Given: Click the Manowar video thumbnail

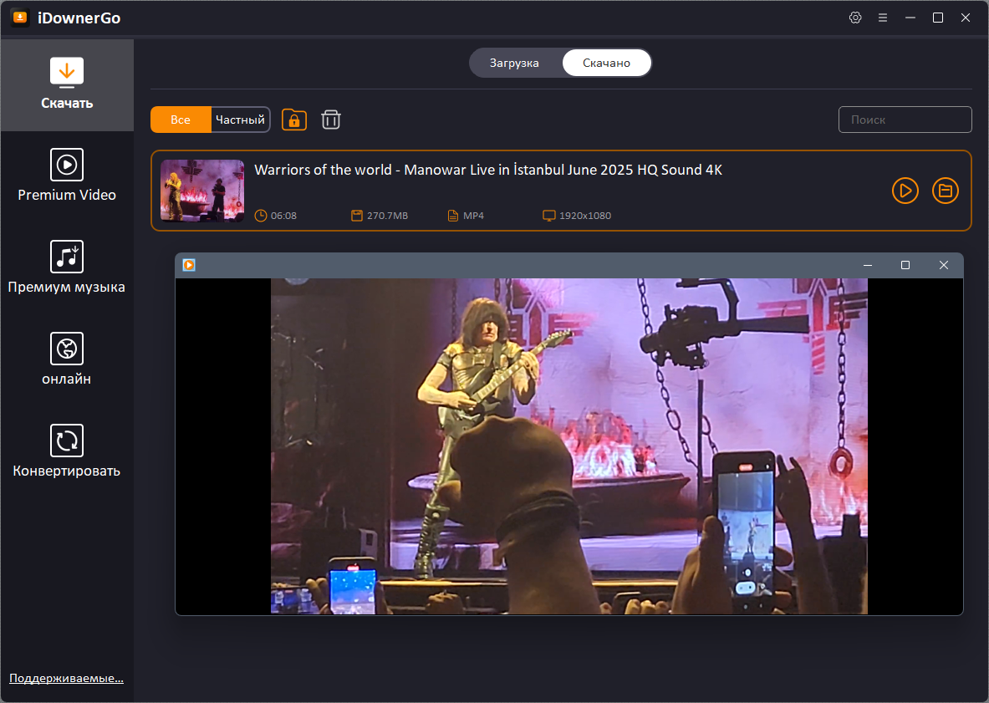Looking at the screenshot, I should point(202,191).
